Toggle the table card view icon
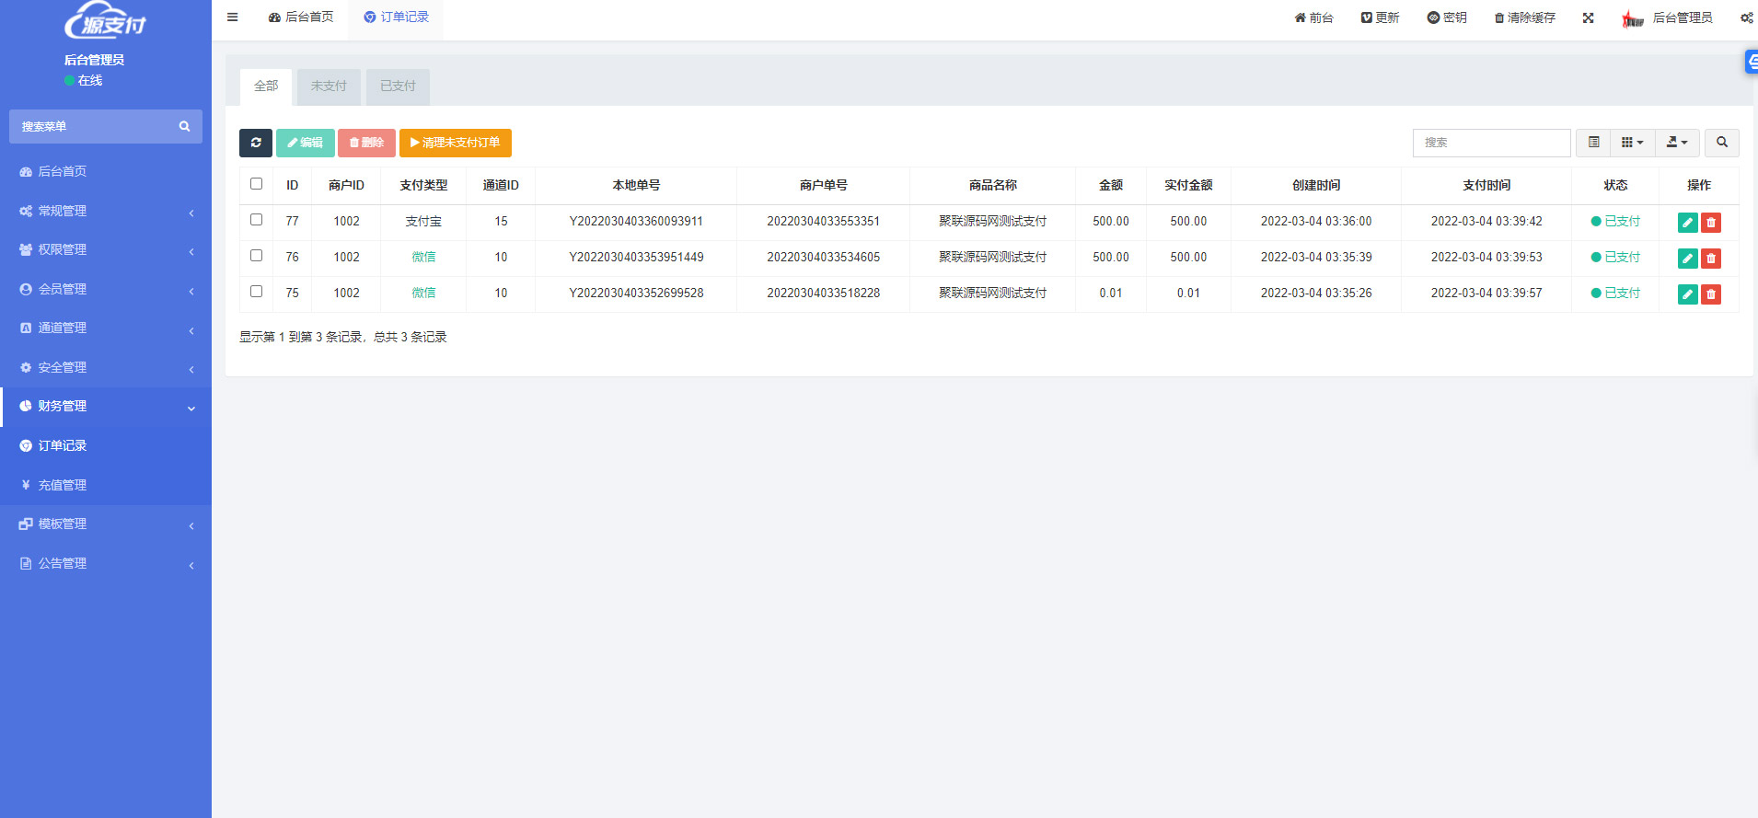This screenshot has height=818, width=1758. click(1593, 143)
